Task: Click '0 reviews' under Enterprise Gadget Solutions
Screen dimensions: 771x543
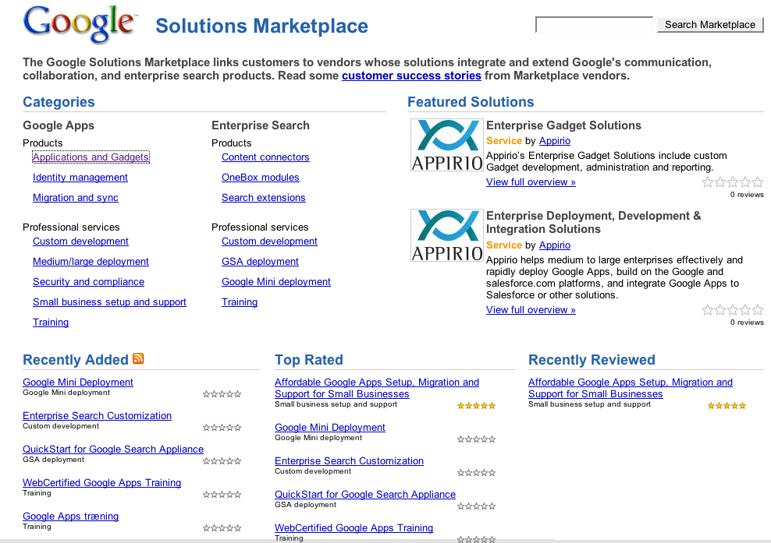Action: pyautogui.click(x=747, y=195)
